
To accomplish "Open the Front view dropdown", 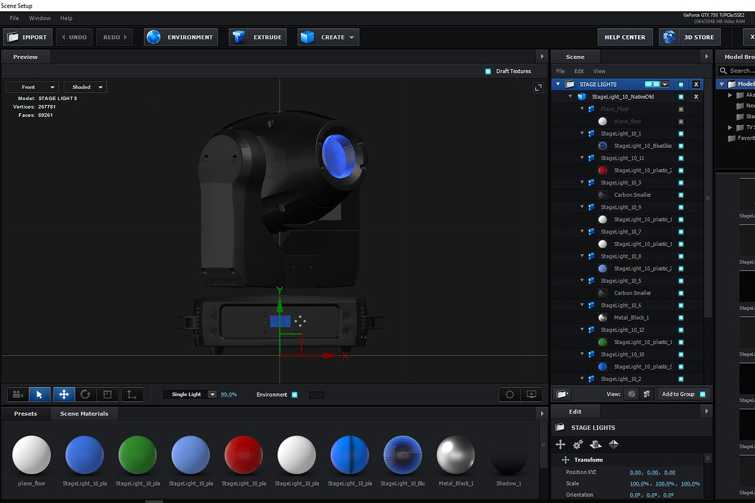I will 32,87.
